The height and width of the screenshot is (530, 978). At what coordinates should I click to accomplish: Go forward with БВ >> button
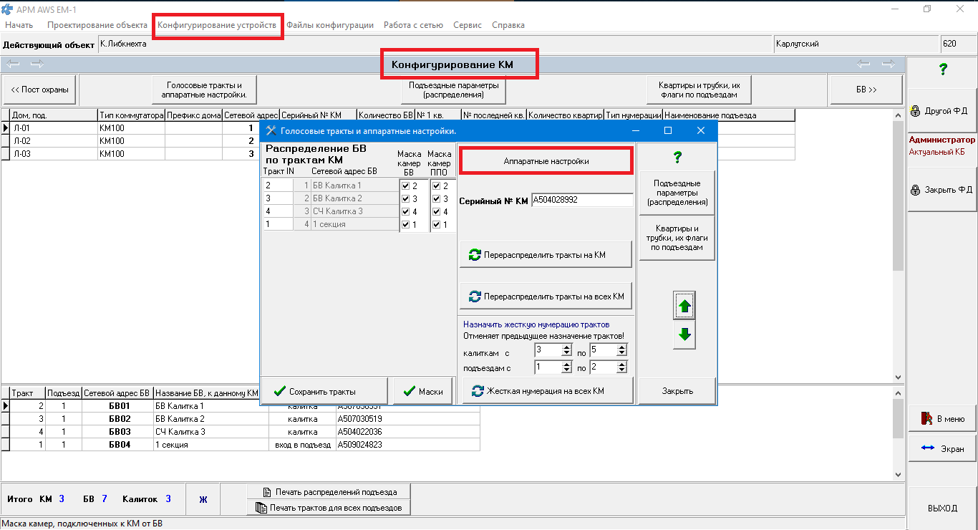pos(866,90)
